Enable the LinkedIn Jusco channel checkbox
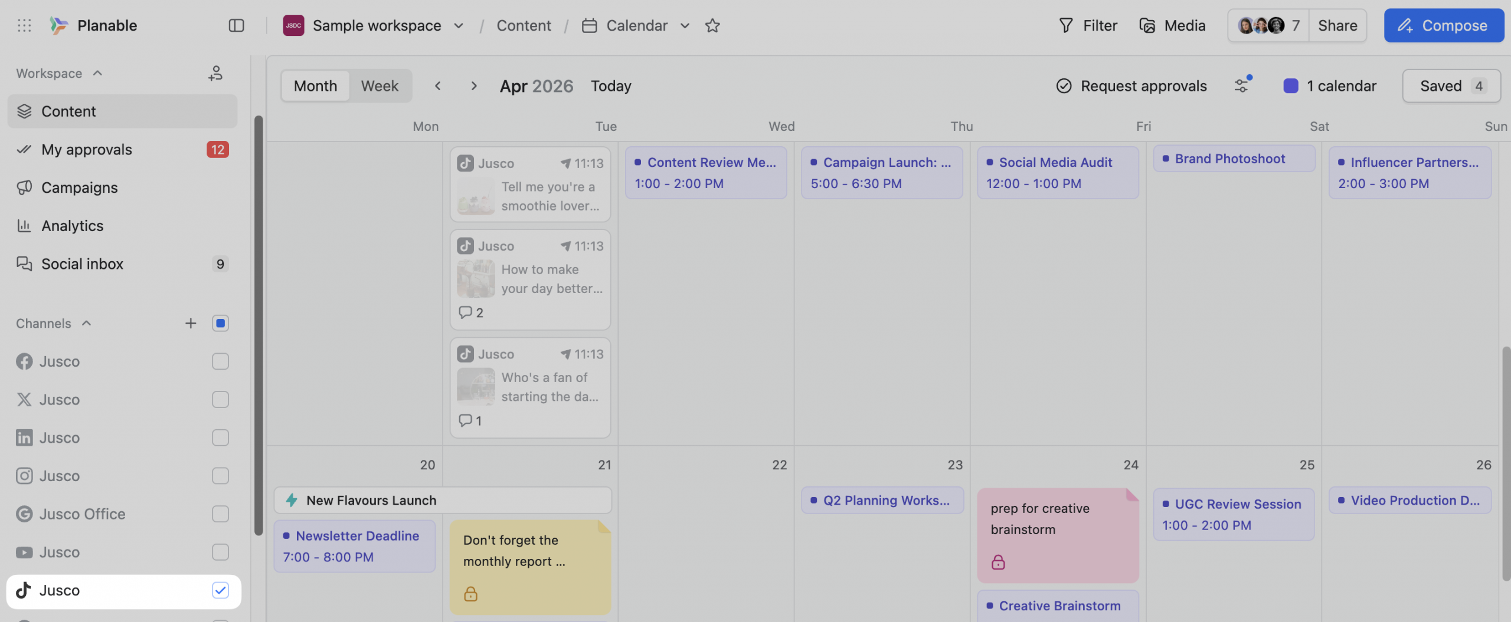Image resolution: width=1511 pixels, height=622 pixels. click(x=220, y=437)
